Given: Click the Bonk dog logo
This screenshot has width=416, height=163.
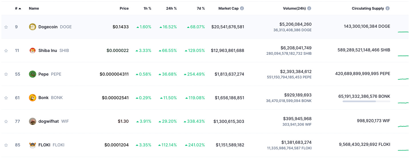Looking at the screenshot, I should coord(33,98).
